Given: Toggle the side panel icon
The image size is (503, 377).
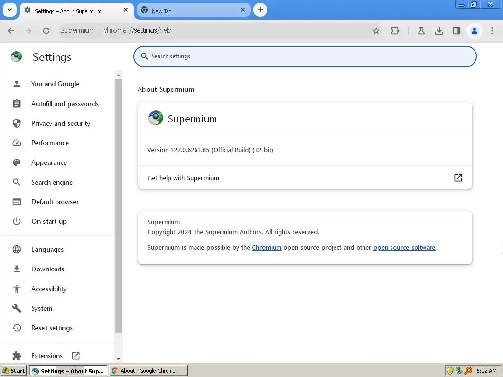Looking at the screenshot, I should (x=456, y=31).
